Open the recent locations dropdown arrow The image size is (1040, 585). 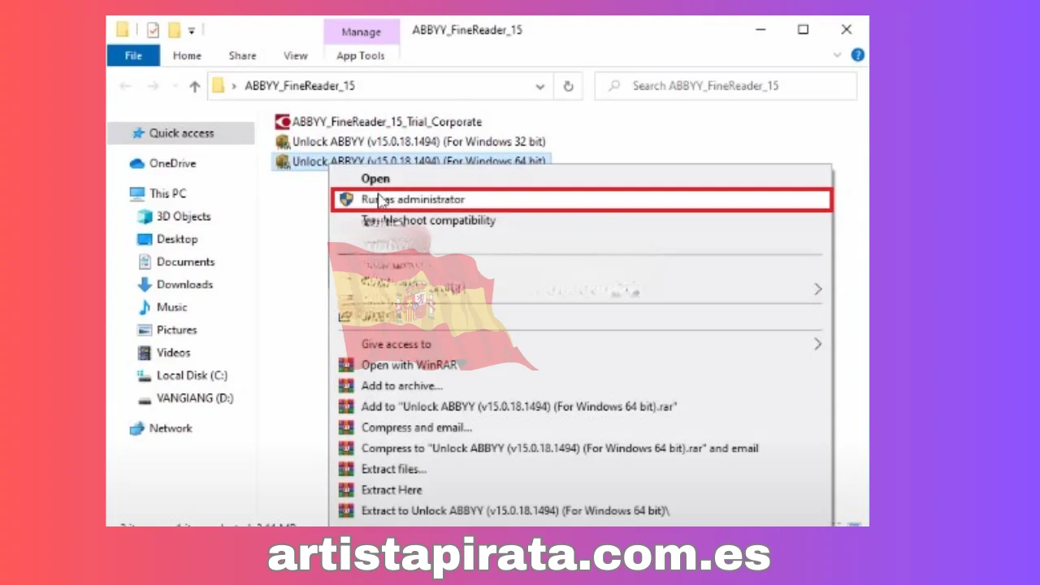pyautogui.click(x=173, y=86)
